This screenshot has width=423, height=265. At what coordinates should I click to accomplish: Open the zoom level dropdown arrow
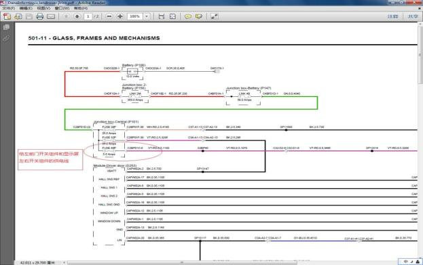click(x=147, y=16)
